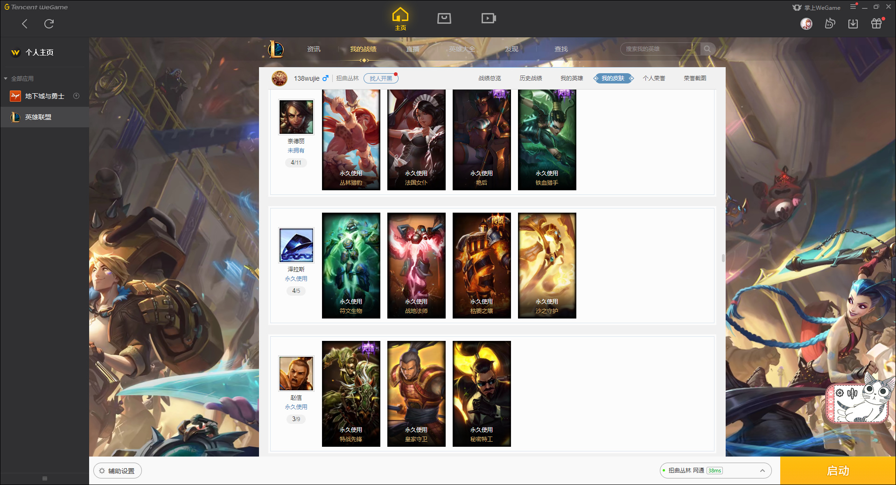Switch to the 发现 tab

[x=511, y=49]
